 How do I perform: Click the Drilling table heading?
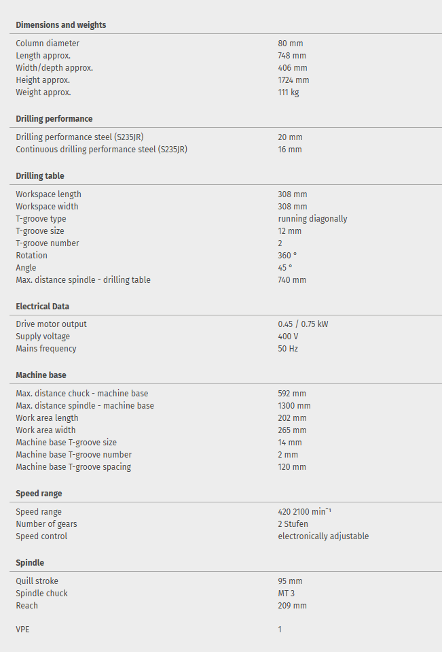point(40,176)
